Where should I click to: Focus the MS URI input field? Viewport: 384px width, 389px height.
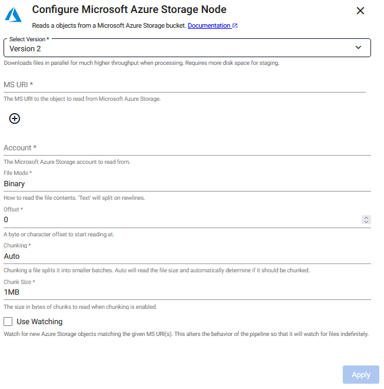coord(184,85)
